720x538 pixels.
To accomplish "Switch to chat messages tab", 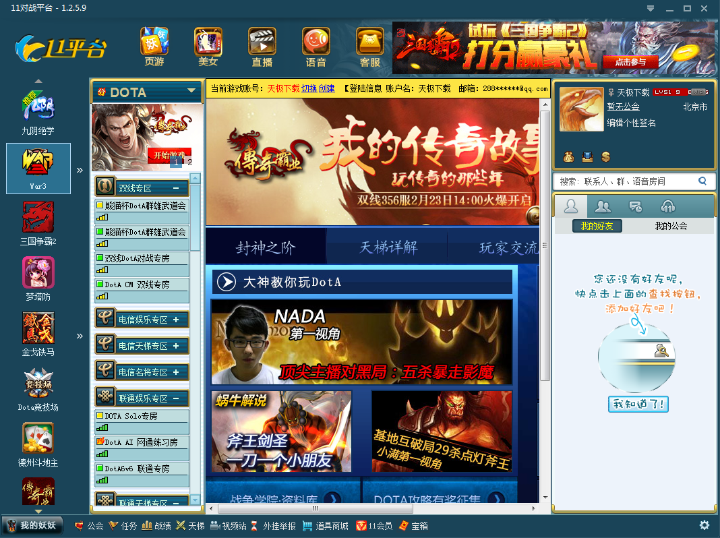I will pyautogui.click(x=636, y=206).
